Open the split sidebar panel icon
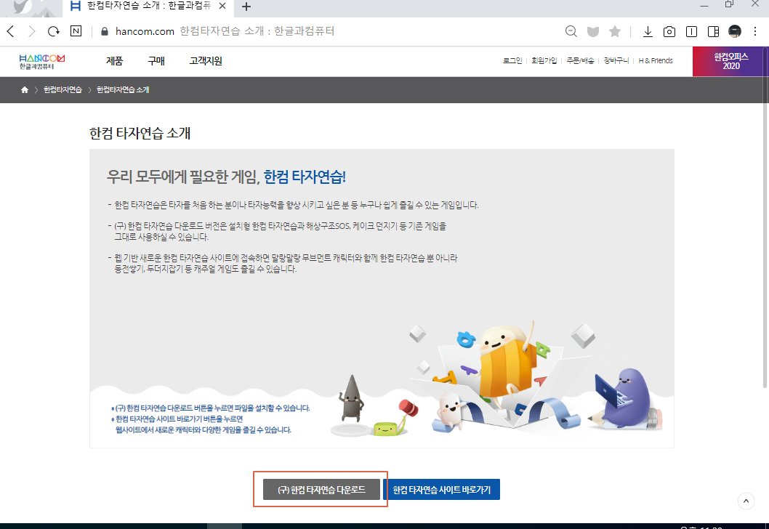Screen dimensions: 769x529 tap(714, 32)
